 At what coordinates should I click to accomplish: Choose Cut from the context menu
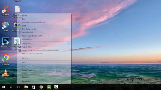point(23,62)
